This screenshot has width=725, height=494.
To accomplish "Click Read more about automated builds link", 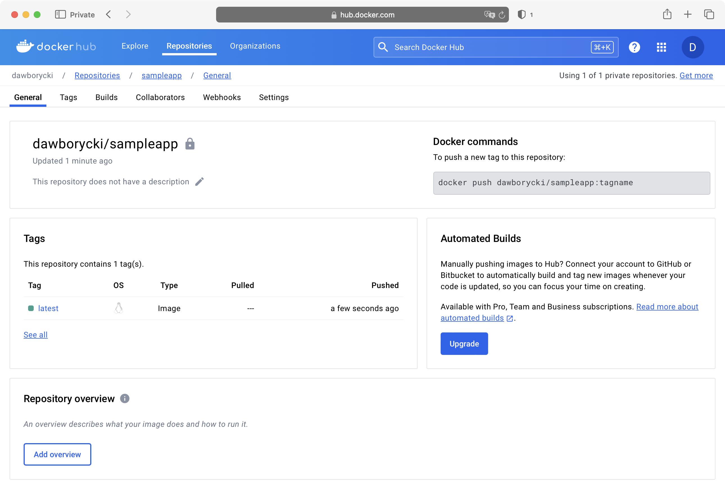I will [569, 312].
